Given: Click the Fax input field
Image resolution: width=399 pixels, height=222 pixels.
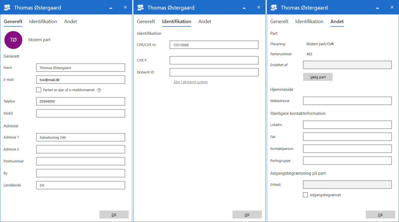Looking at the screenshot, I should tap(347, 137).
